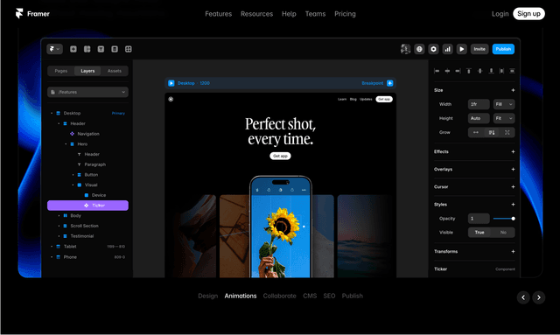Viewport: 560px width, 335px height.
Task: Collapse the Hero layer tree arrow
Action: pos(66,144)
